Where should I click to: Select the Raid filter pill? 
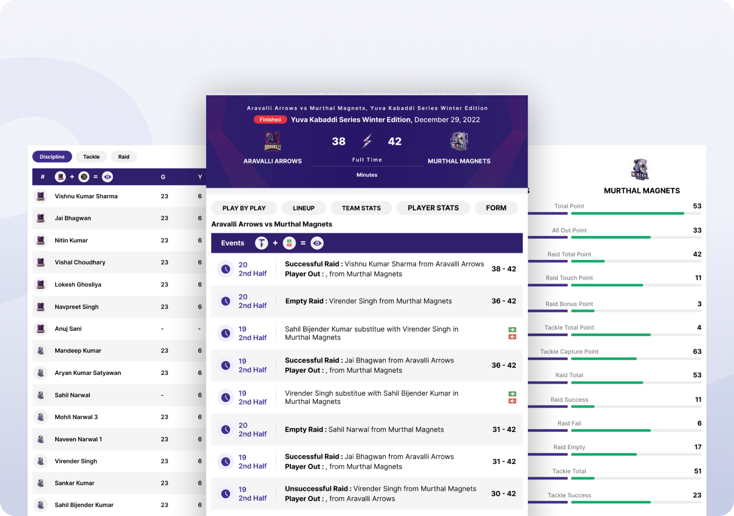click(x=124, y=157)
